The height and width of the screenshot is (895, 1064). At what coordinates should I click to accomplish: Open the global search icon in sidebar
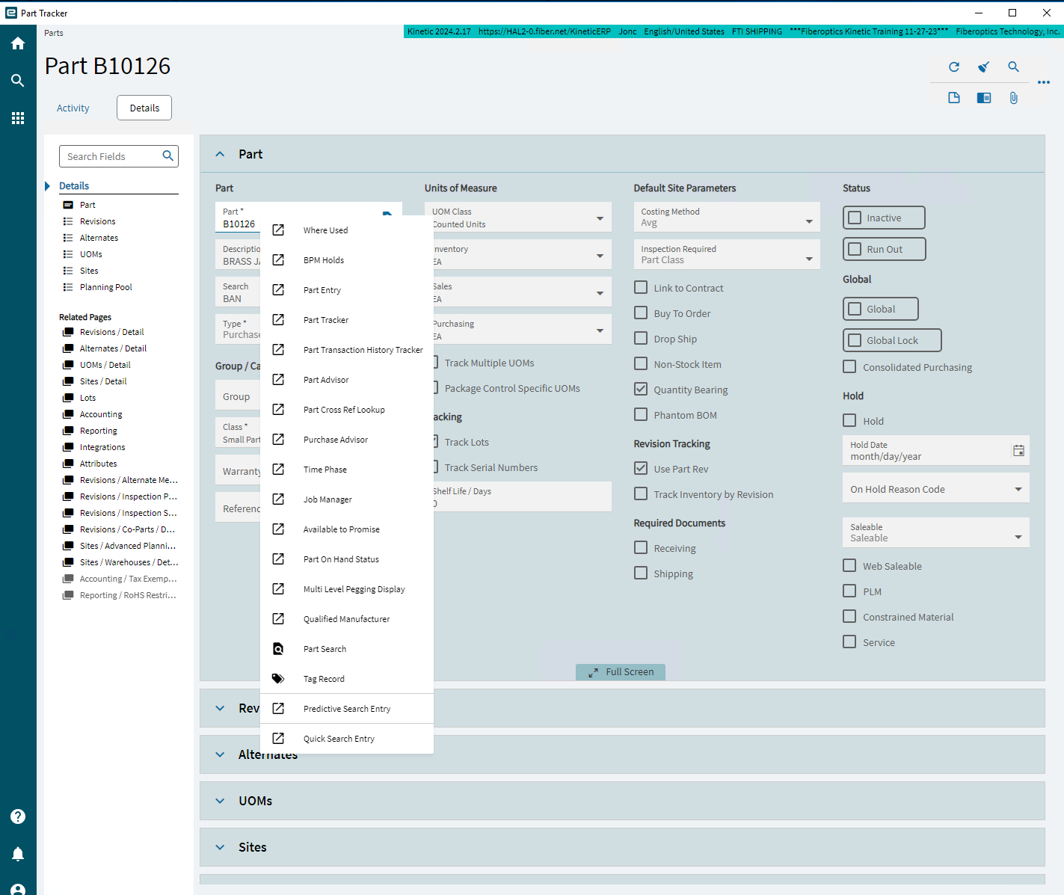click(x=18, y=81)
